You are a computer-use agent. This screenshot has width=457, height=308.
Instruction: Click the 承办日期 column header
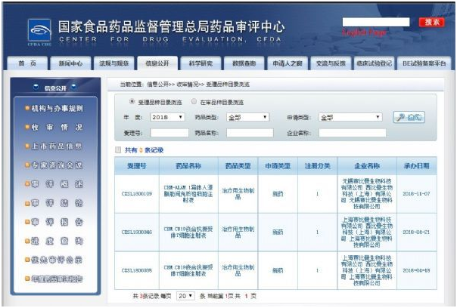click(x=417, y=166)
